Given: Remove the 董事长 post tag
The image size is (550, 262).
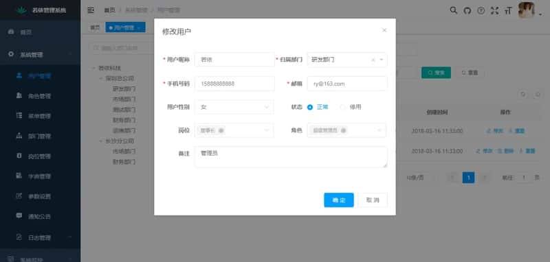Looking at the screenshot, I should point(221,130).
